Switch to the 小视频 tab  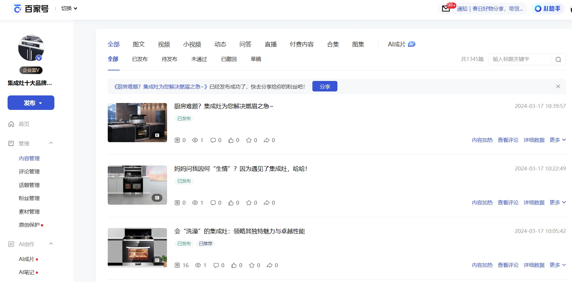point(192,44)
